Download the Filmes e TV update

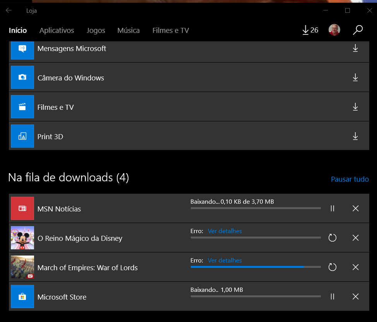coord(355,107)
